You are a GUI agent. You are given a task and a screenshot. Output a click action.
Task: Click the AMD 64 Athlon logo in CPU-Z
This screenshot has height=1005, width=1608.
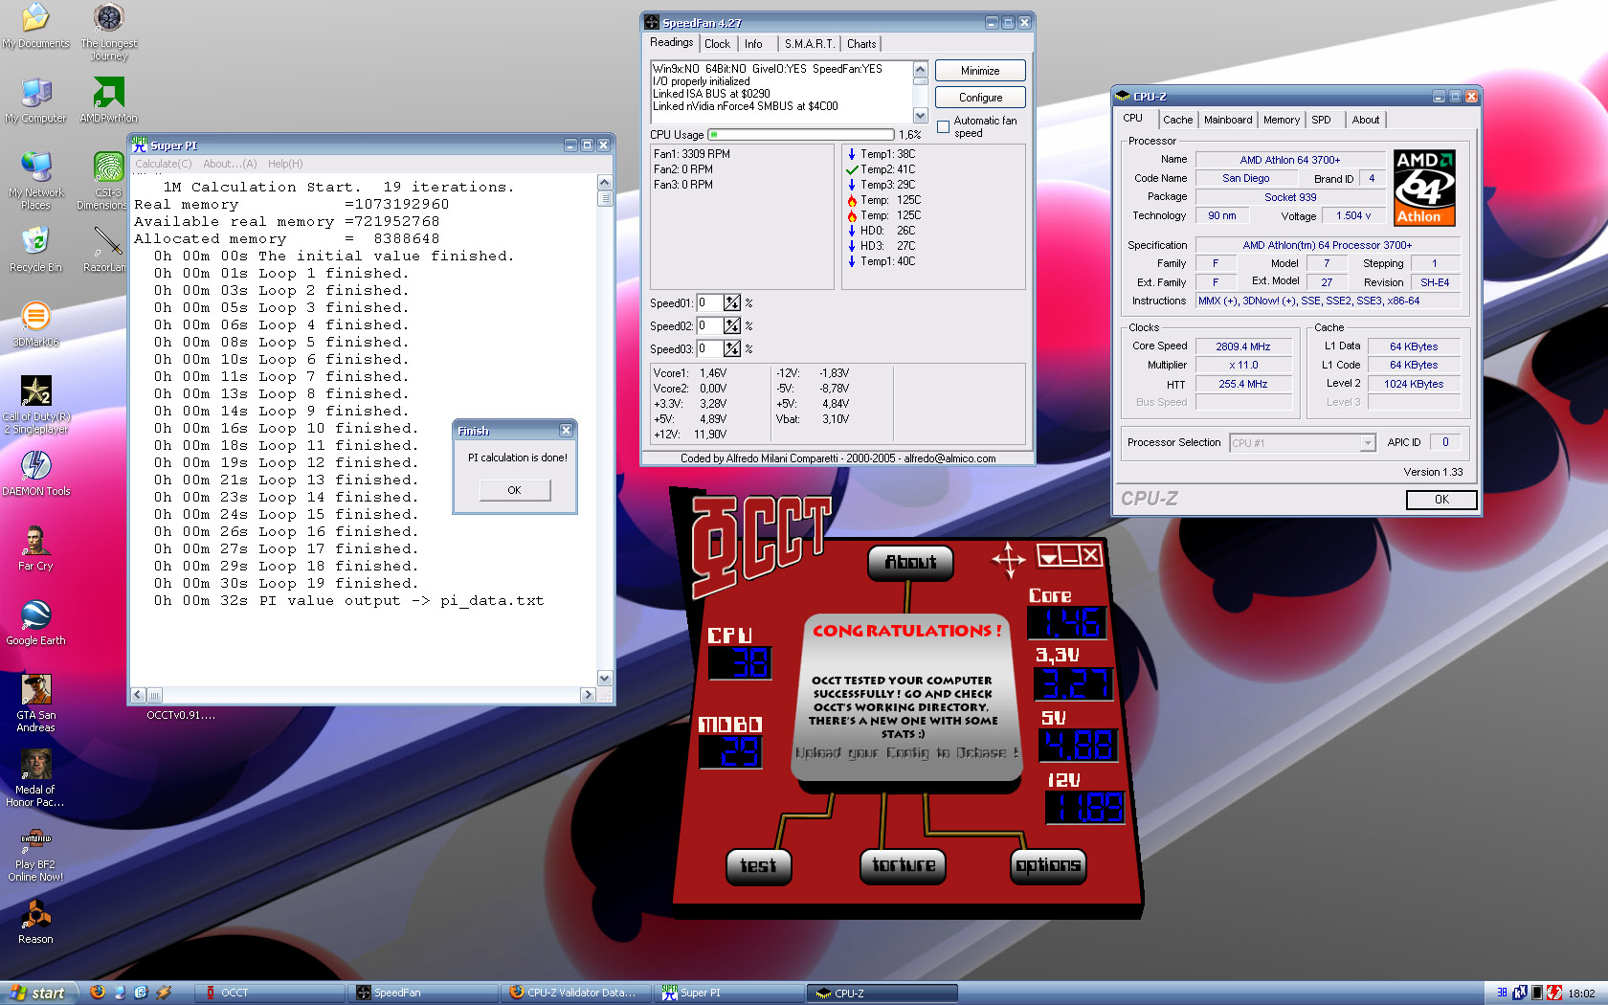point(1424,188)
